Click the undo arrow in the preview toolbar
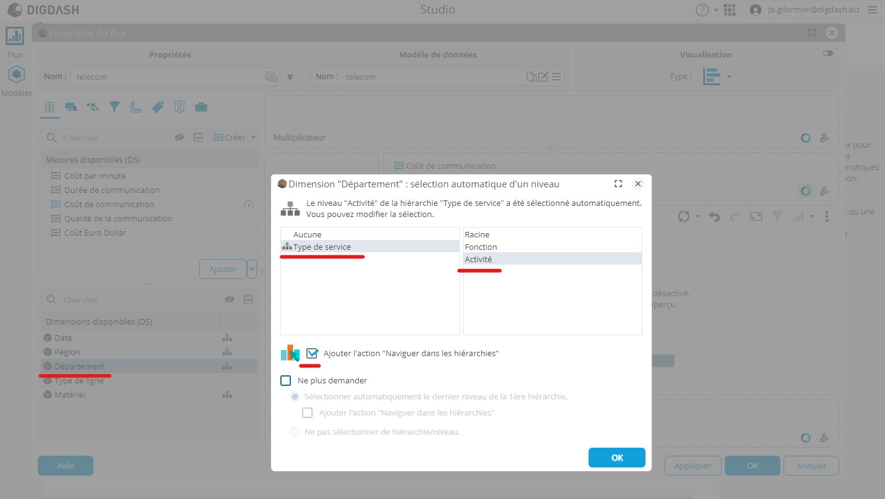Screen dimensions: 885x499 click(714, 216)
